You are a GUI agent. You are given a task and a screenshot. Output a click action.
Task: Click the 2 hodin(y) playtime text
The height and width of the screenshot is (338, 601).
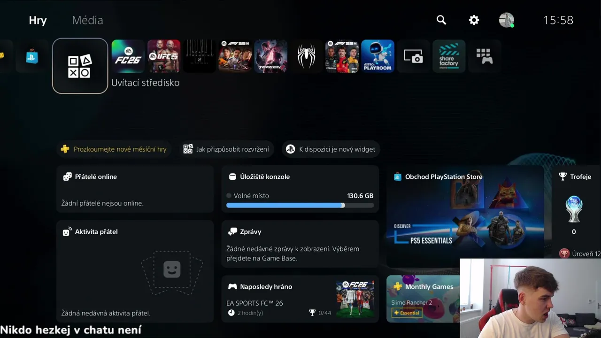(250, 313)
